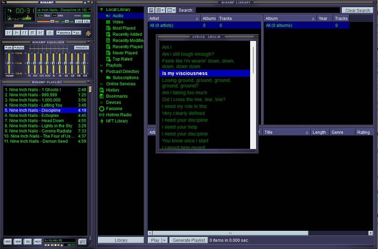378x249 pixels.
Task: Toggle equalizer AUTO mode
Action: (19, 48)
